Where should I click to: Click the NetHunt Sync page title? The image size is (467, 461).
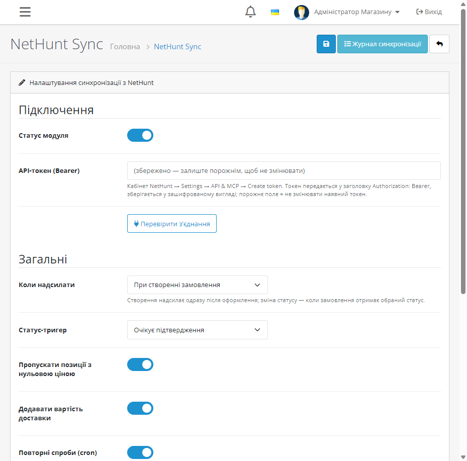[57, 44]
